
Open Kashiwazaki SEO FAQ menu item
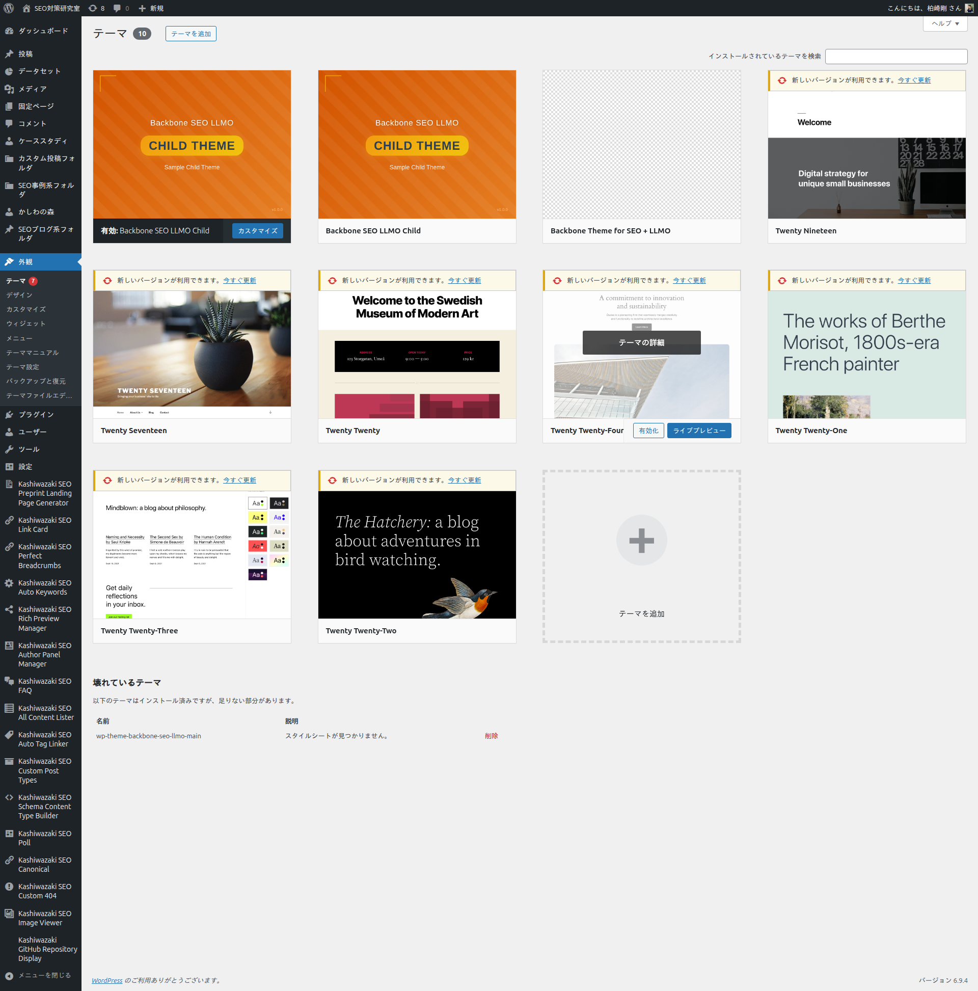coord(41,686)
